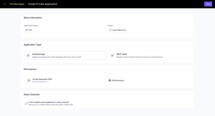Viewport: 215px width, 116px height.
Task: Click the Create Private Application breadcrumb title
Action: pyautogui.click(x=43, y=4)
